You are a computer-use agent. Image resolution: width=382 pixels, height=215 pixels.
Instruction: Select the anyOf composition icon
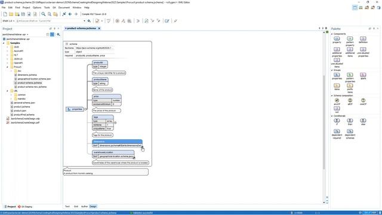pyautogui.click(x=337, y=102)
